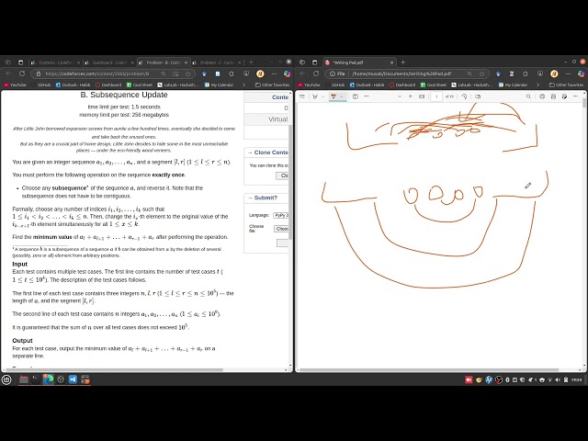588x441 pixels.
Task: Zoom in the PDF with plus icon
Action: coord(411,96)
